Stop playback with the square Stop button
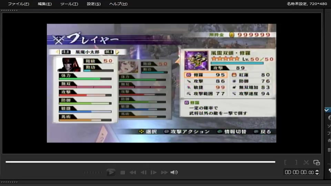This screenshot has height=186, width=331. (x=122, y=173)
